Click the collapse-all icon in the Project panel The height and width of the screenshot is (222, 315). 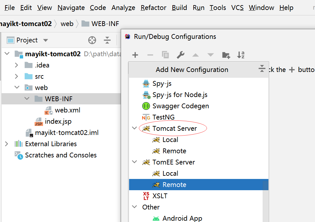[x=107, y=40]
